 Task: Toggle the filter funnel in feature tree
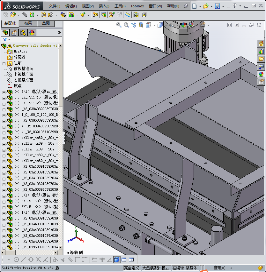(5, 39)
